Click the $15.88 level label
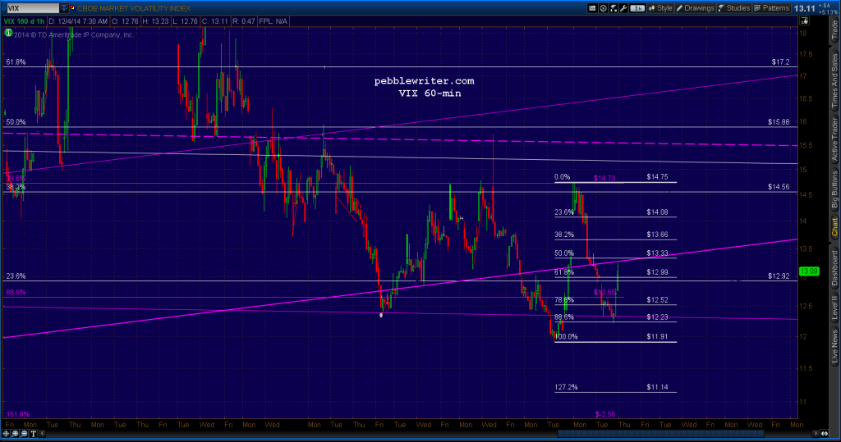Image resolution: width=841 pixels, height=442 pixels. pyautogui.click(x=779, y=122)
